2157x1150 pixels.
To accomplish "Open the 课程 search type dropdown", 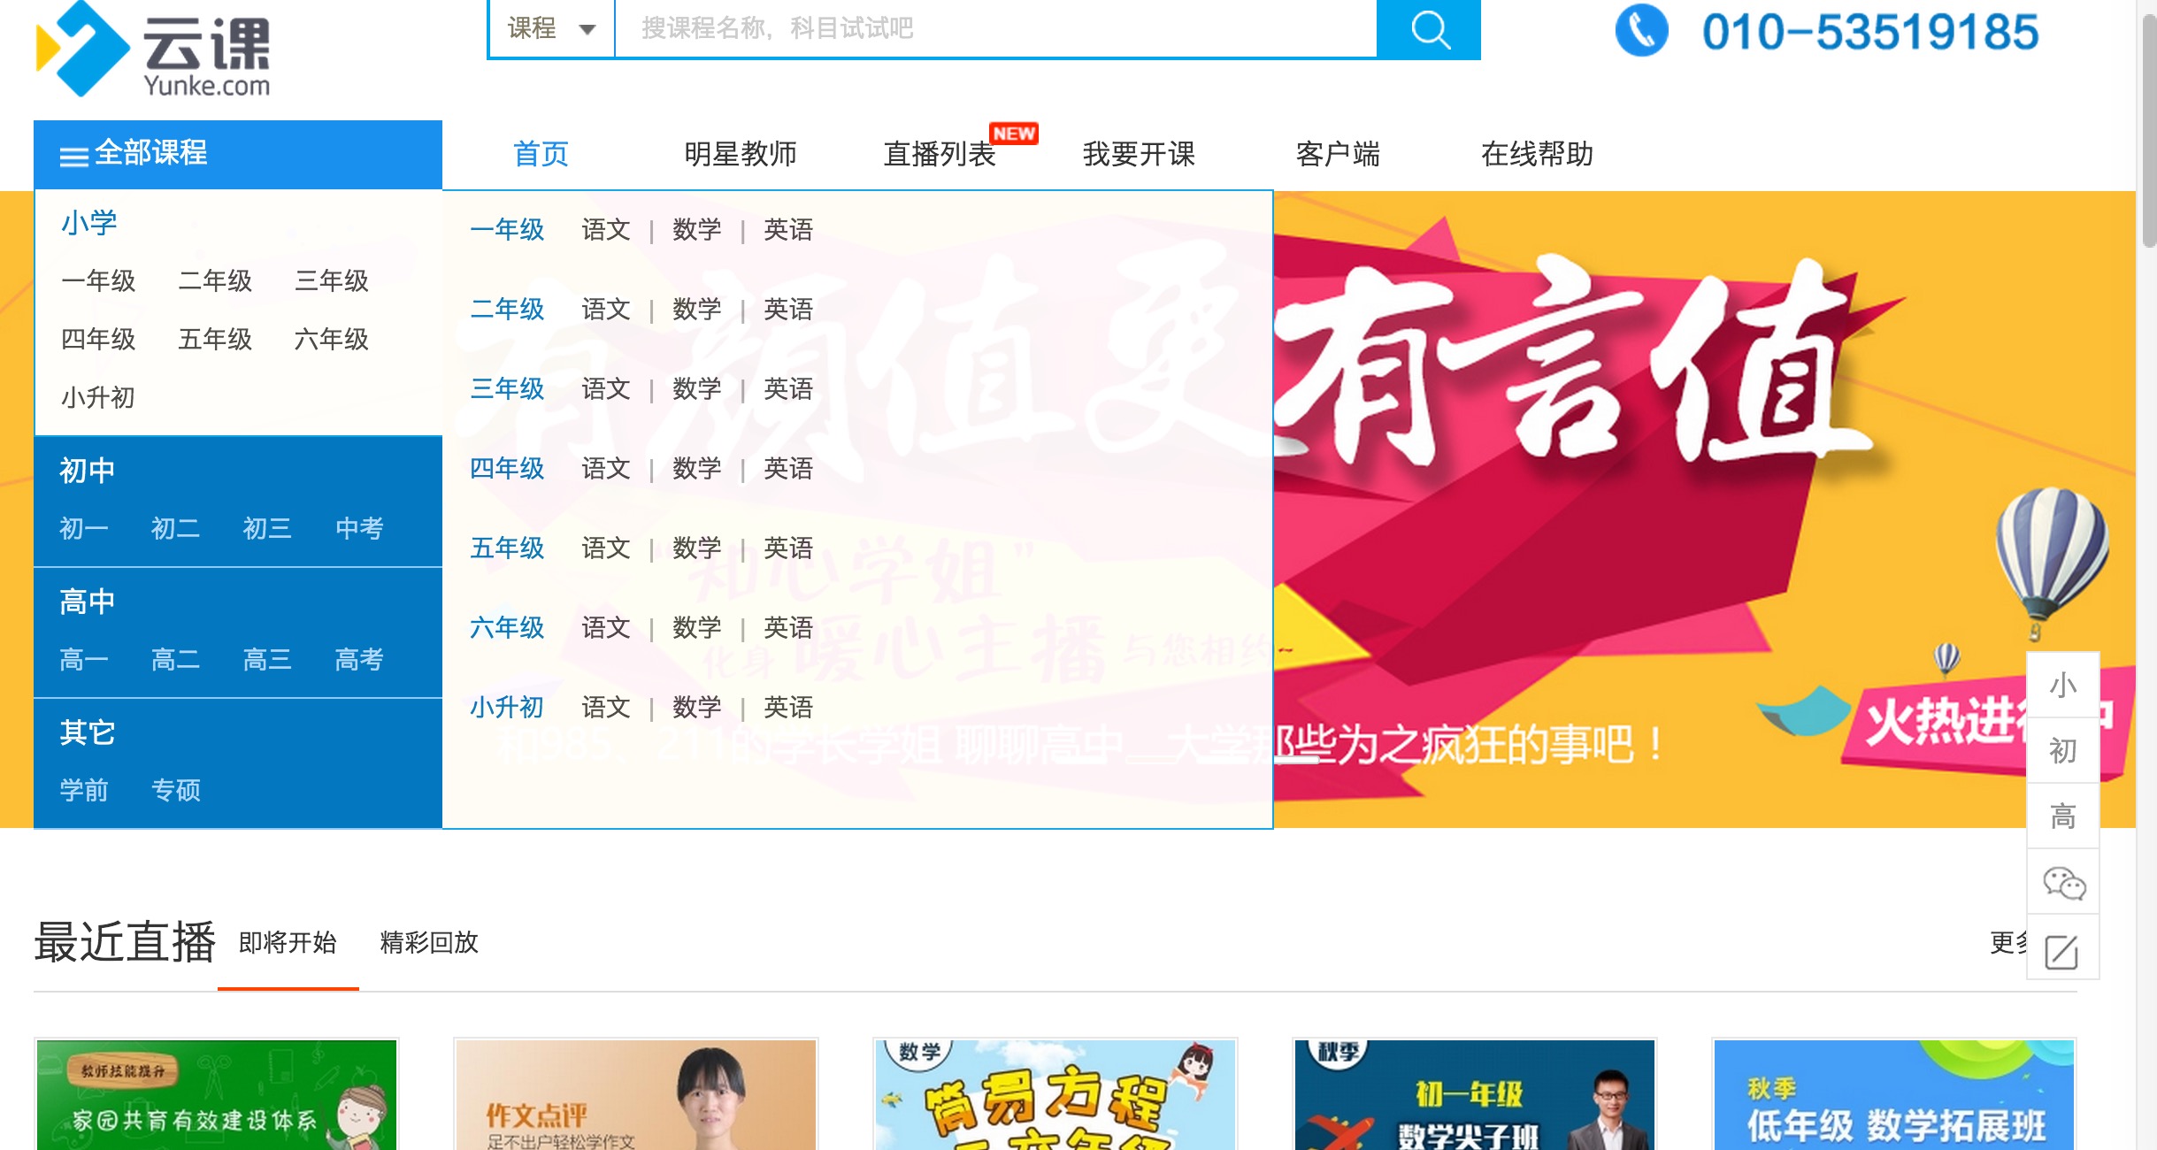I will pos(551,29).
